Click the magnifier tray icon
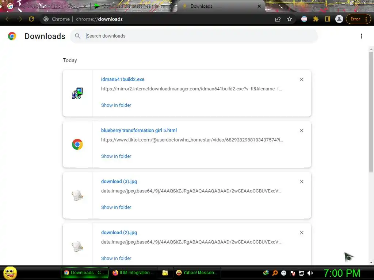This screenshot has height=280, width=374. coord(275,273)
